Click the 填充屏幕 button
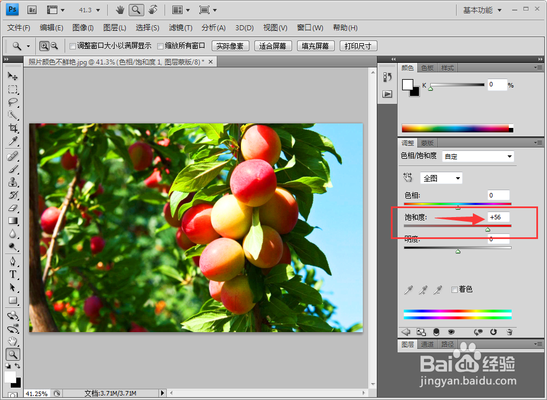Viewport: 547px width, 400px height. (x=316, y=46)
